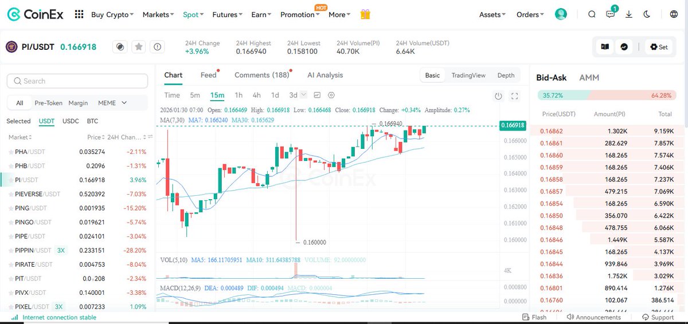Open the Orders dropdown

tap(530, 14)
